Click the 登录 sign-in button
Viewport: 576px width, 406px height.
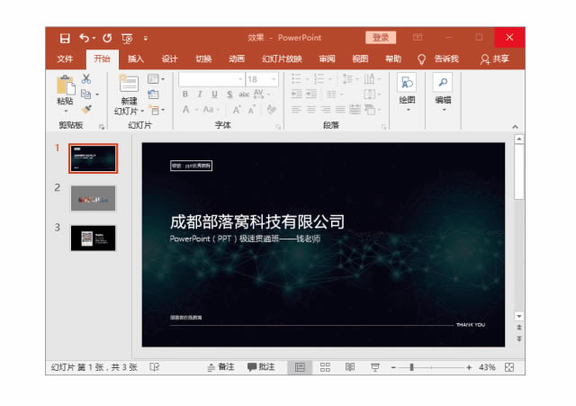pyautogui.click(x=381, y=38)
